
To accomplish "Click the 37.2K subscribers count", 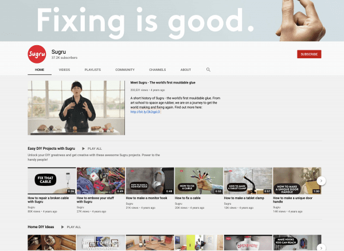I will (64, 58).
